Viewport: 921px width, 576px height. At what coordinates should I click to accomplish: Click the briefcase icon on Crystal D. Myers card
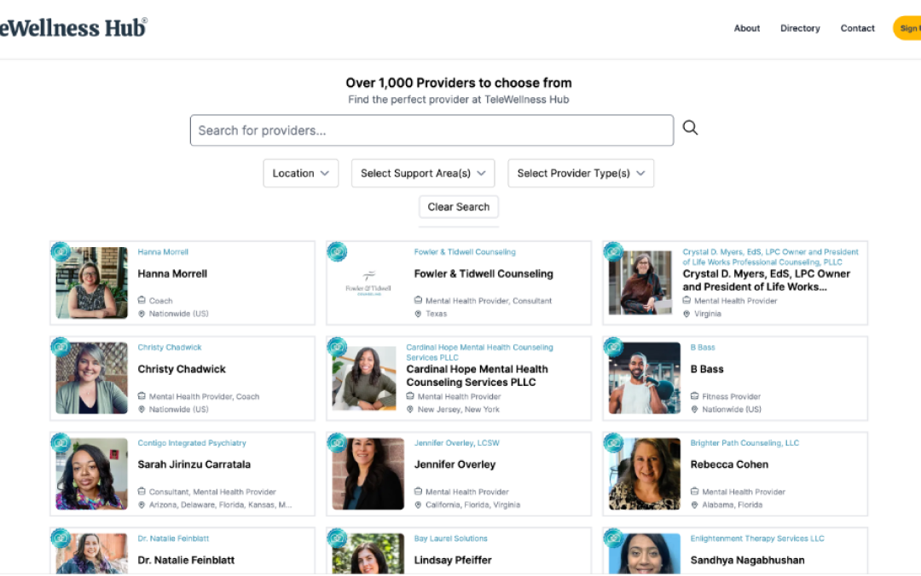pyautogui.click(x=686, y=300)
